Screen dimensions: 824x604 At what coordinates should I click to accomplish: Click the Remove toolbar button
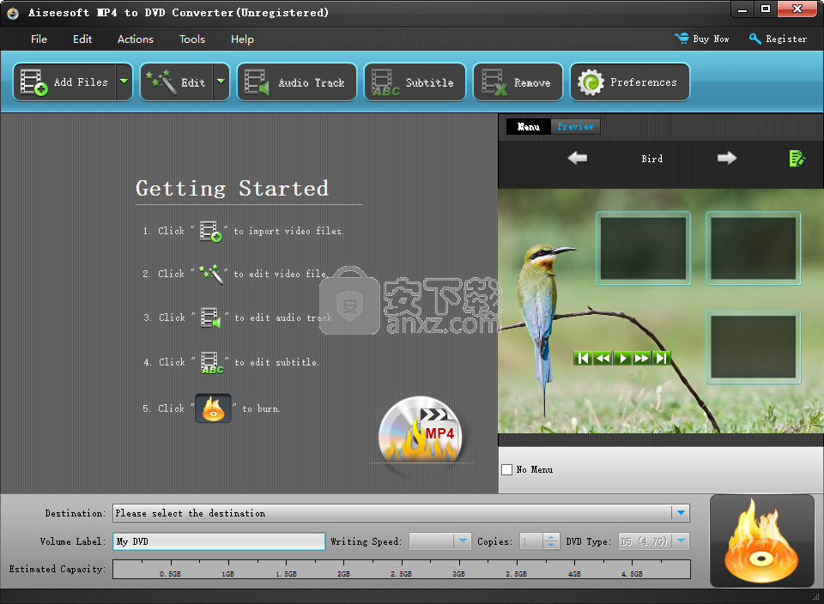518,82
